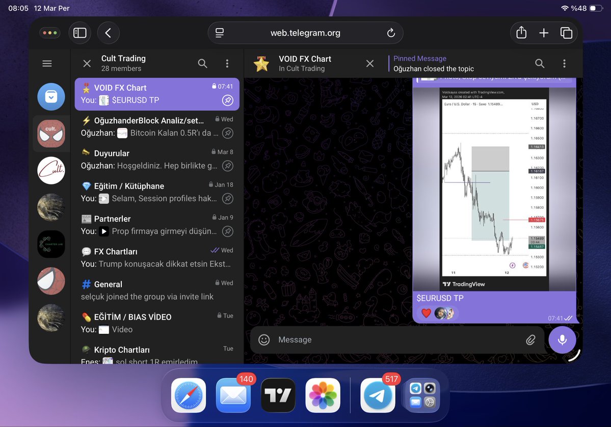This screenshot has width=611, height=427.
Task: Open the EĞİTİM / BIAS VİDEO topic
Action: (x=157, y=324)
